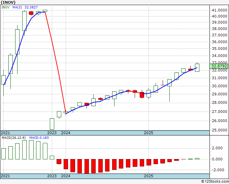Click the first 2021 candlestick on the left

(x=3, y=80)
